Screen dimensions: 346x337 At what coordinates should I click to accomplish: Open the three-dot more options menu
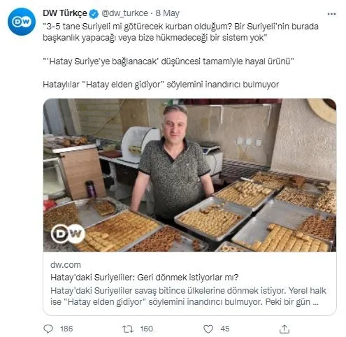[331, 14]
